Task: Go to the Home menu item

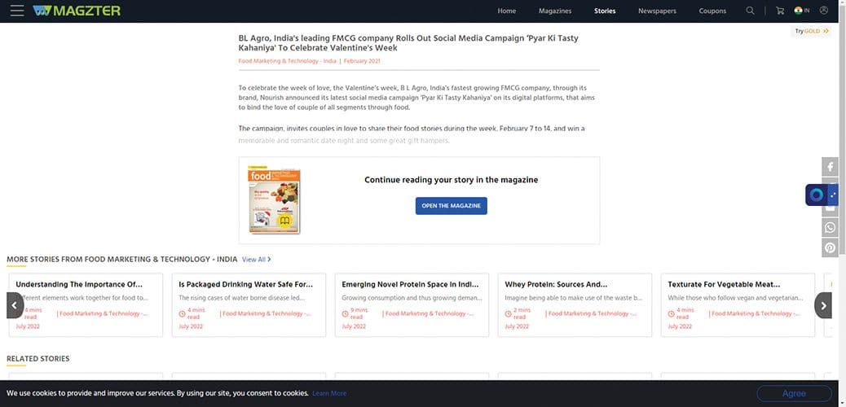Action: [x=507, y=11]
